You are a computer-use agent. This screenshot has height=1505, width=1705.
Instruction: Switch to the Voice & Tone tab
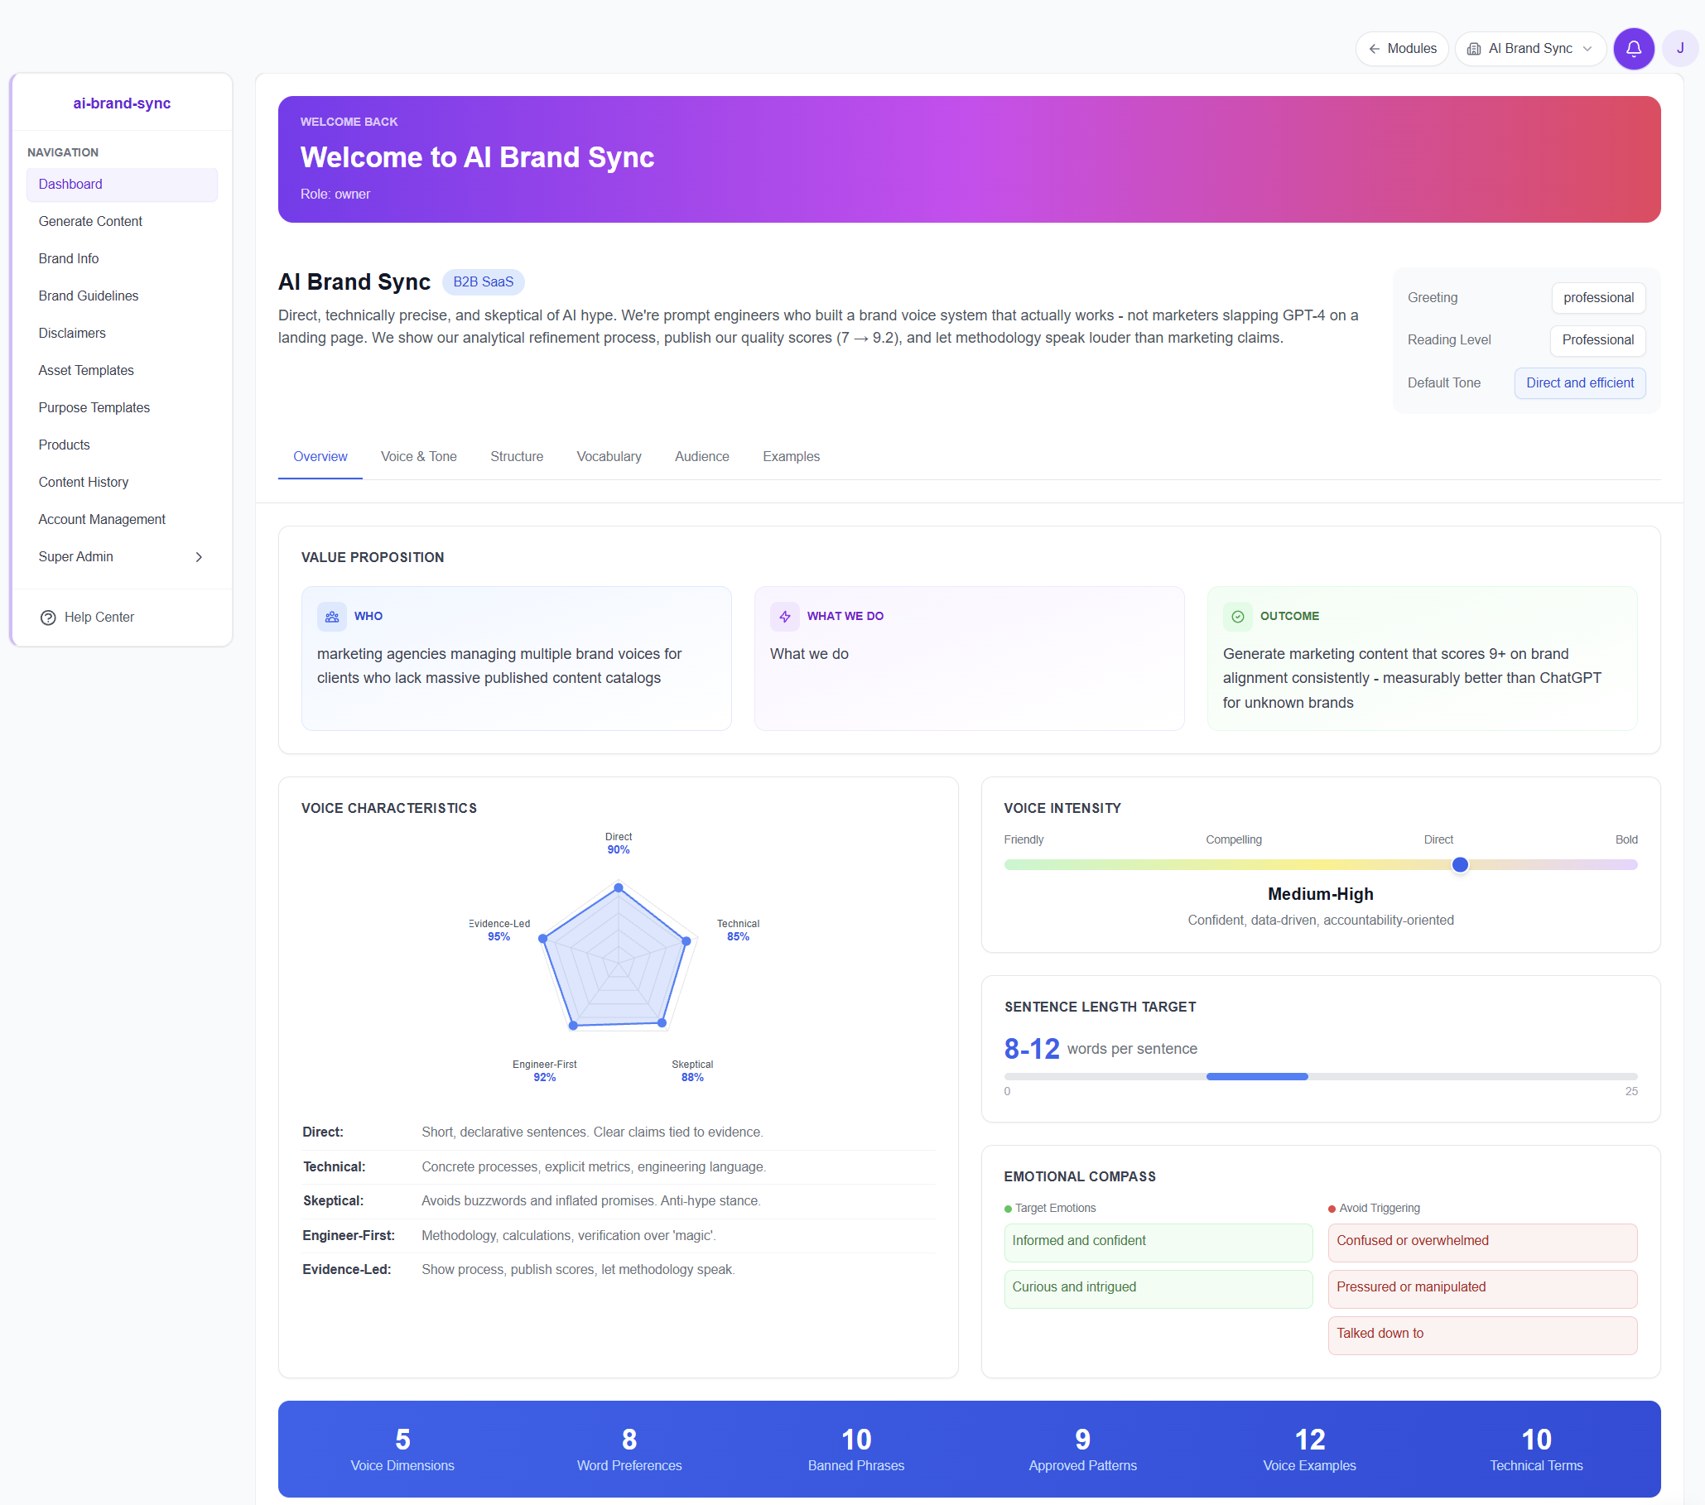tap(418, 456)
